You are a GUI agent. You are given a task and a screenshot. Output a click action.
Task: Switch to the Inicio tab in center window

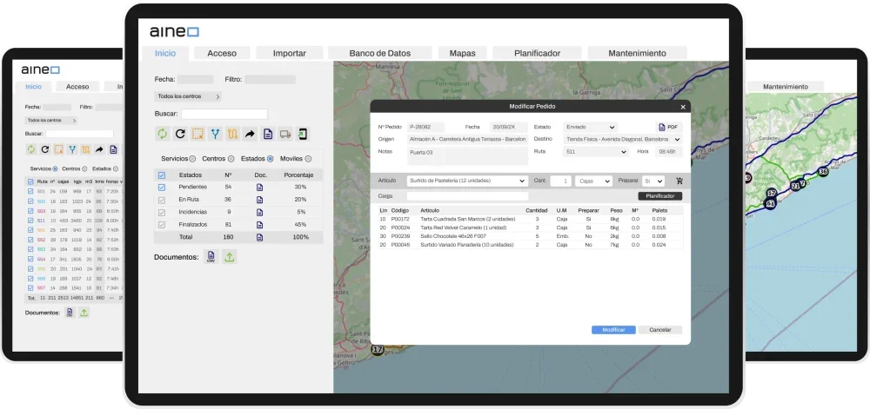click(165, 53)
